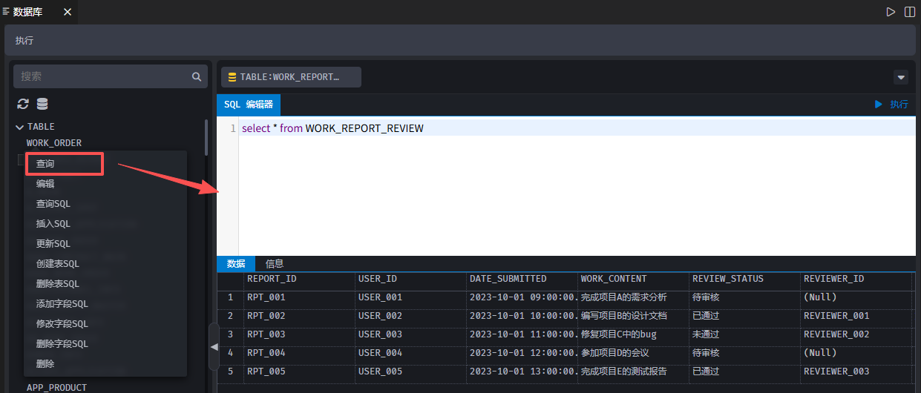Viewport: 921px width, 393px height.
Task: Select 查询 in the context menu
Action: [45, 163]
